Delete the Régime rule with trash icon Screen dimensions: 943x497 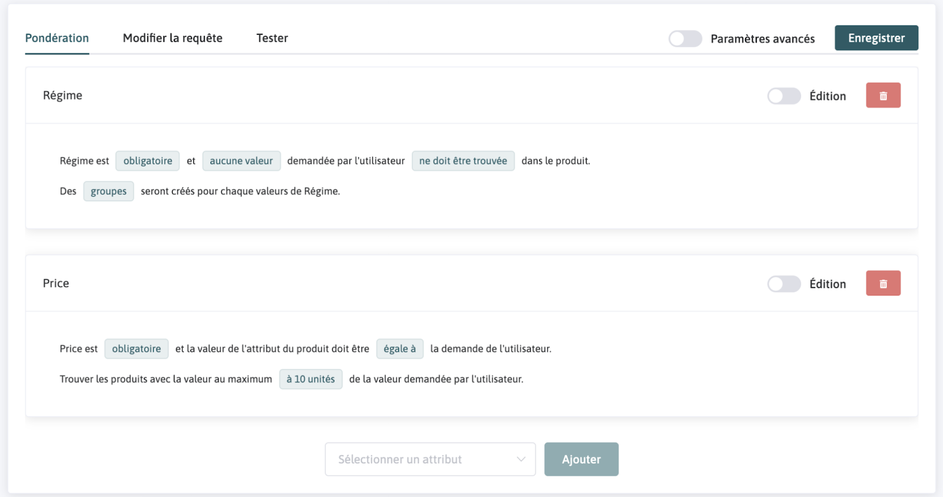pos(883,95)
